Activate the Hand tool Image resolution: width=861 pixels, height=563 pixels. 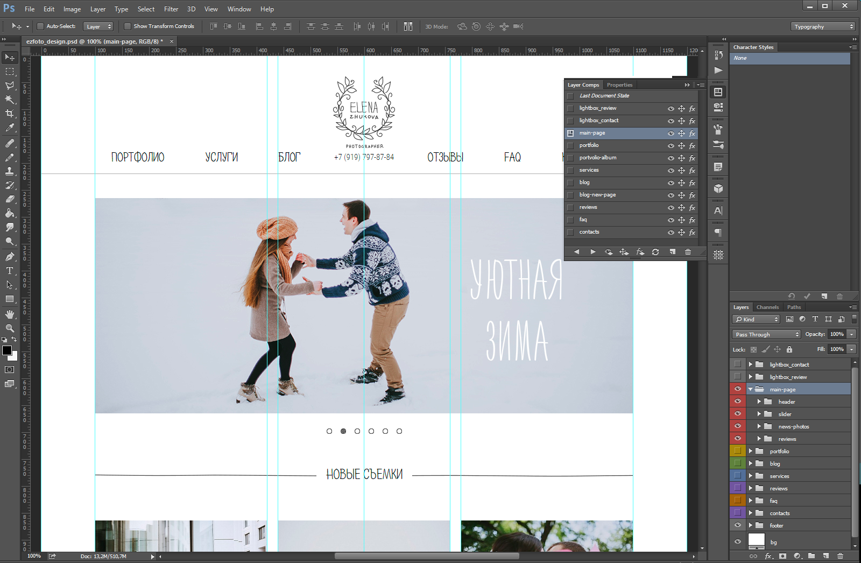pyautogui.click(x=10, y=314)
